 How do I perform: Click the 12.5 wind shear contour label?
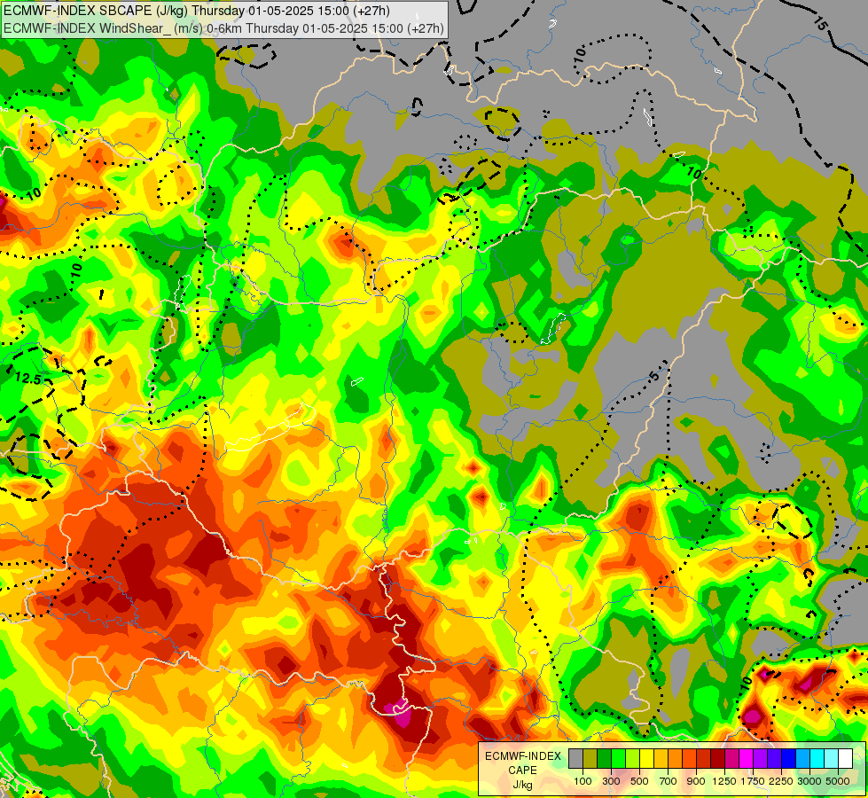point(27,379)
